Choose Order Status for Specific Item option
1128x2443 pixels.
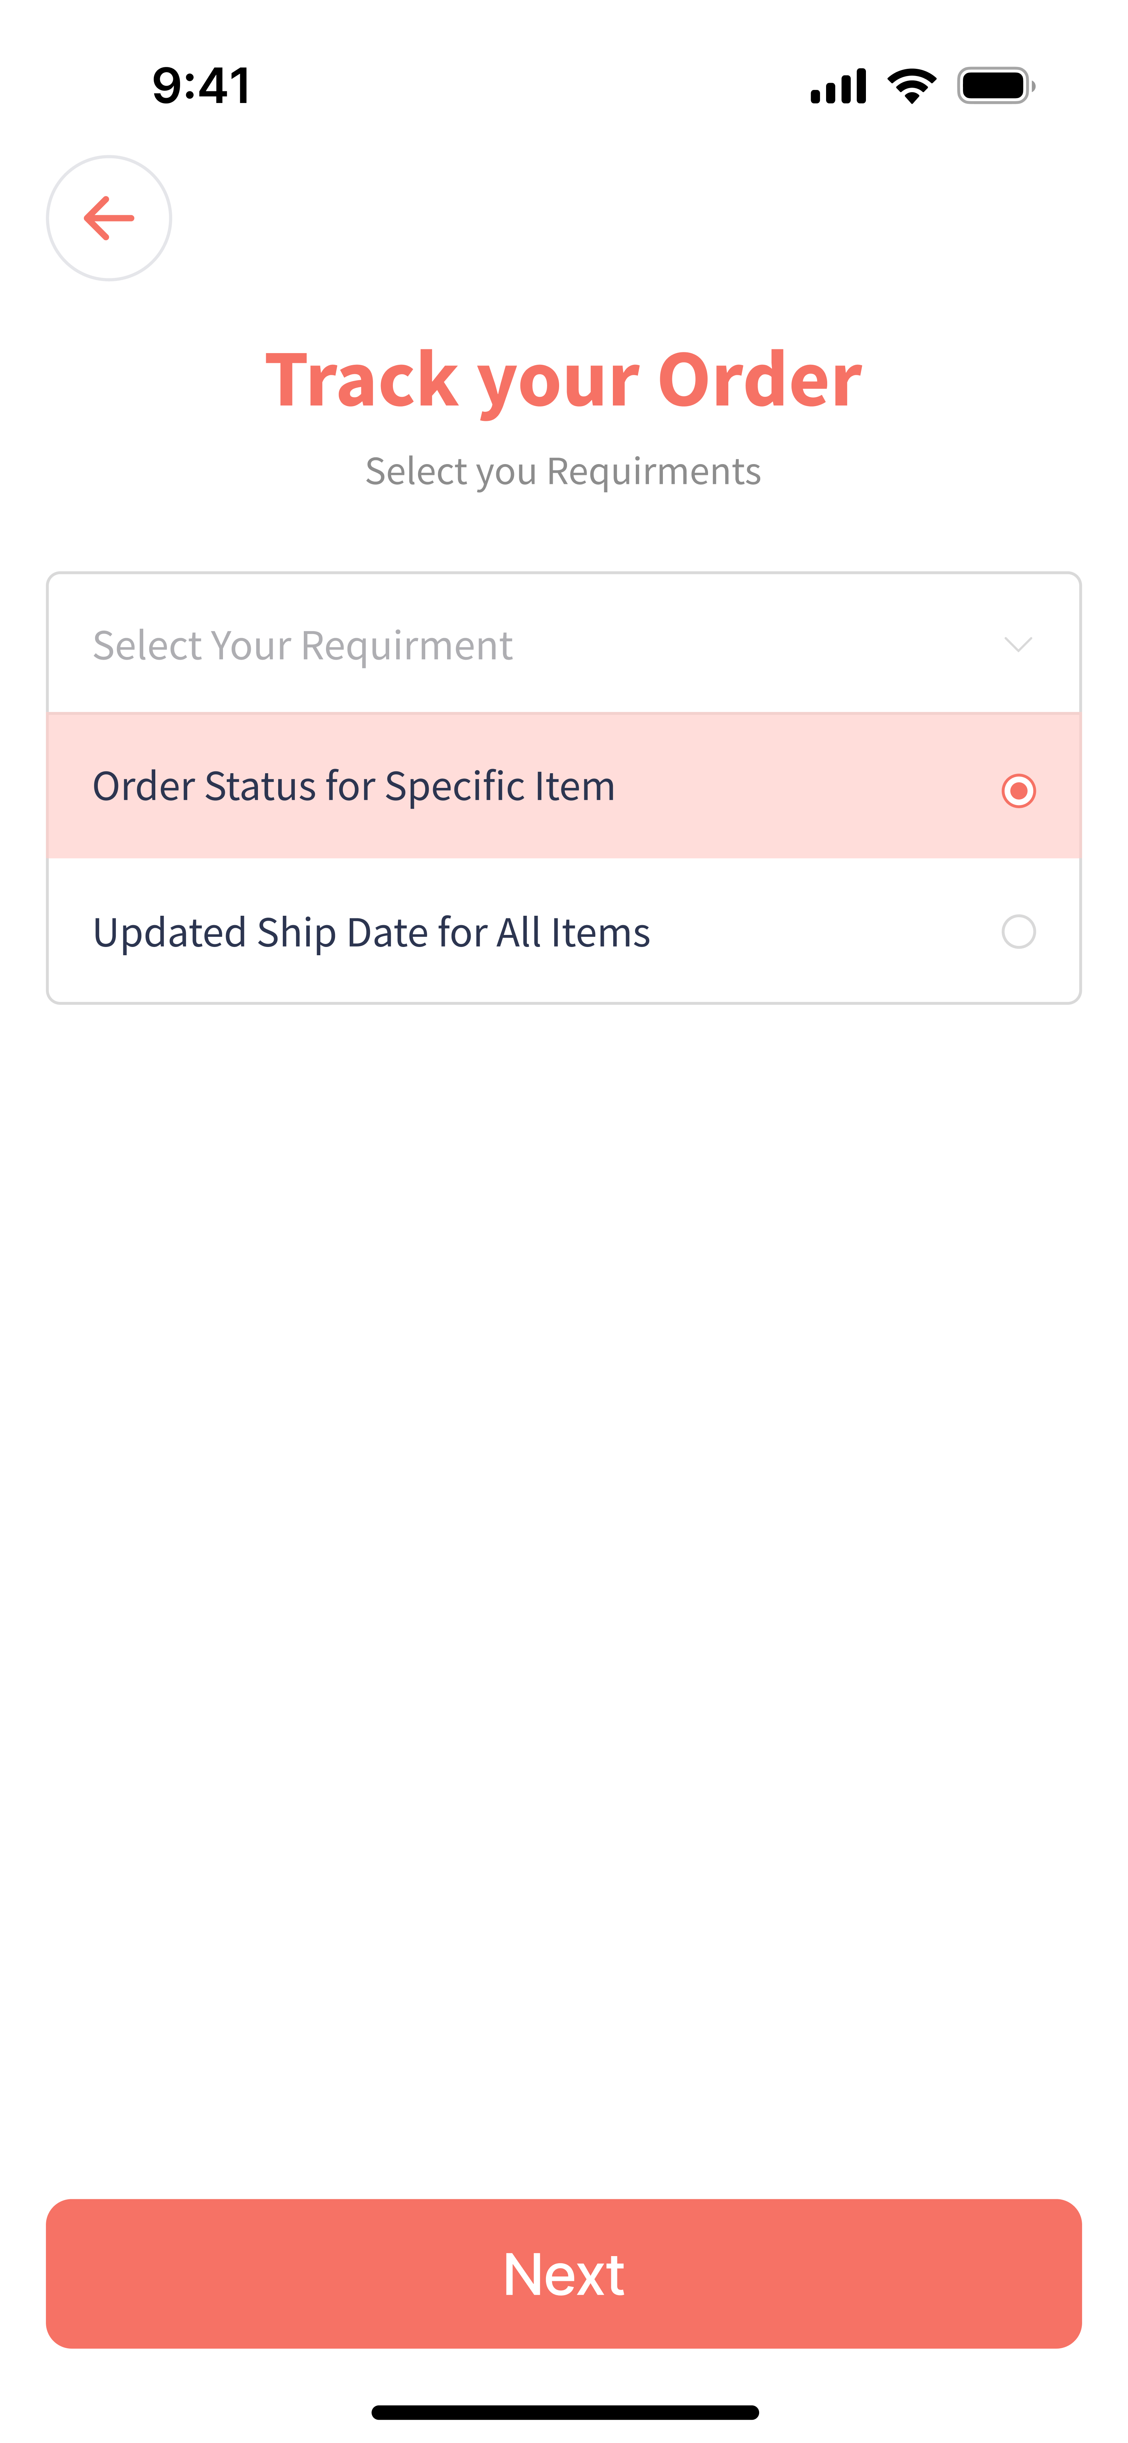[x=353, y=786]
